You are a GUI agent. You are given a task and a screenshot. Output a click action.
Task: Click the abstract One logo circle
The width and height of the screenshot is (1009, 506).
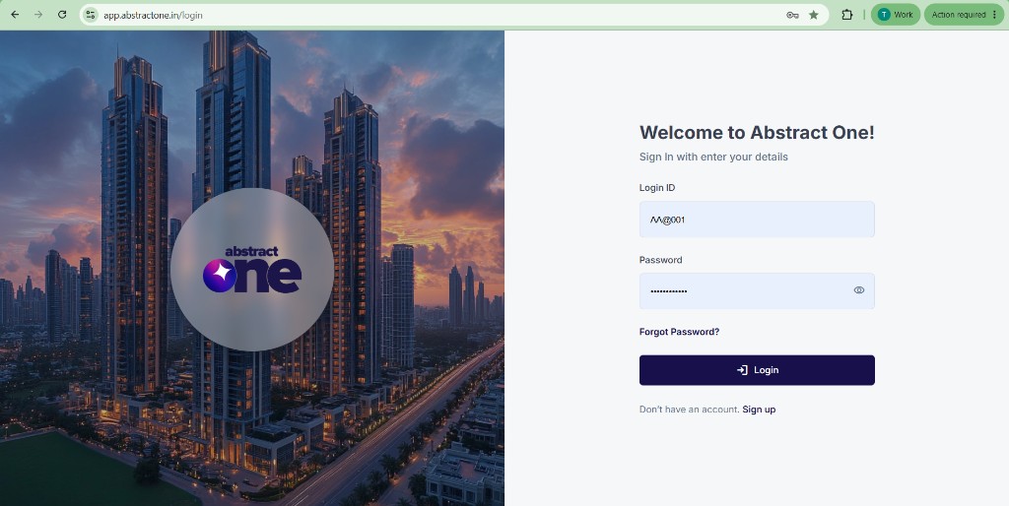click(x=252, y=270)
